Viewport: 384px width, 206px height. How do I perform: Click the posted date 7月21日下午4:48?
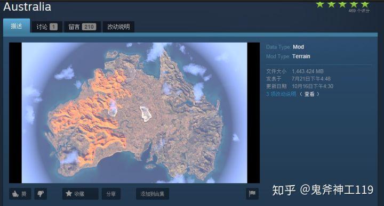tap(311, 79)
